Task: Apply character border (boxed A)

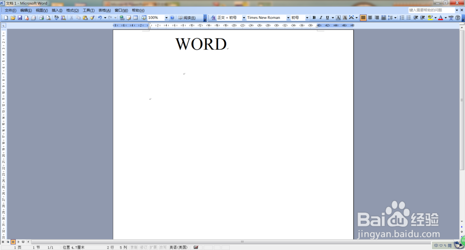Action: coord(338,18)
